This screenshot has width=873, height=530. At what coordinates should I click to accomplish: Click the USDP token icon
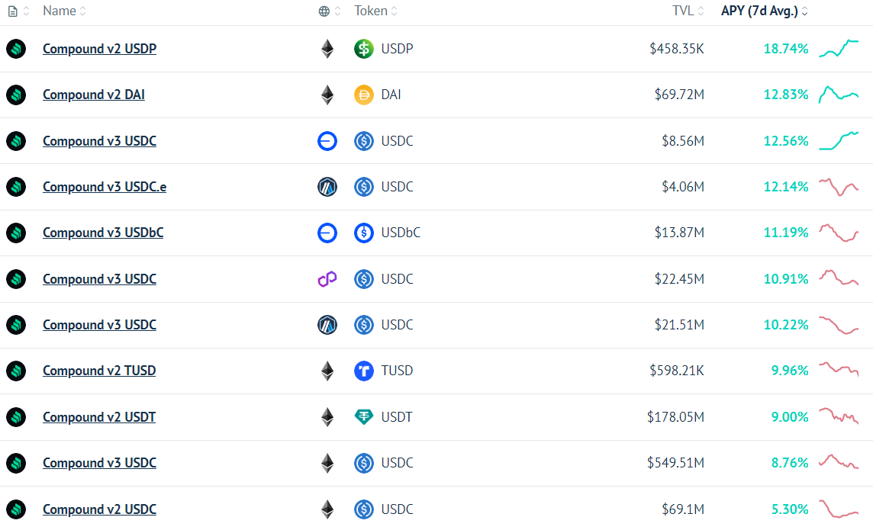point(363,49)
